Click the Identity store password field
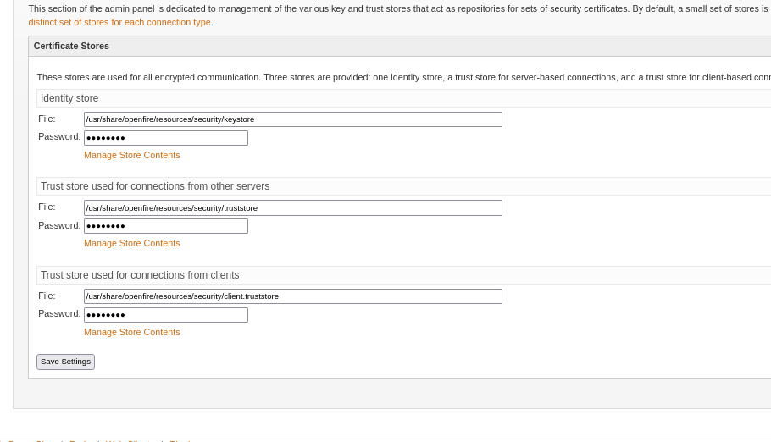771x442 pixels. (166, 138)
